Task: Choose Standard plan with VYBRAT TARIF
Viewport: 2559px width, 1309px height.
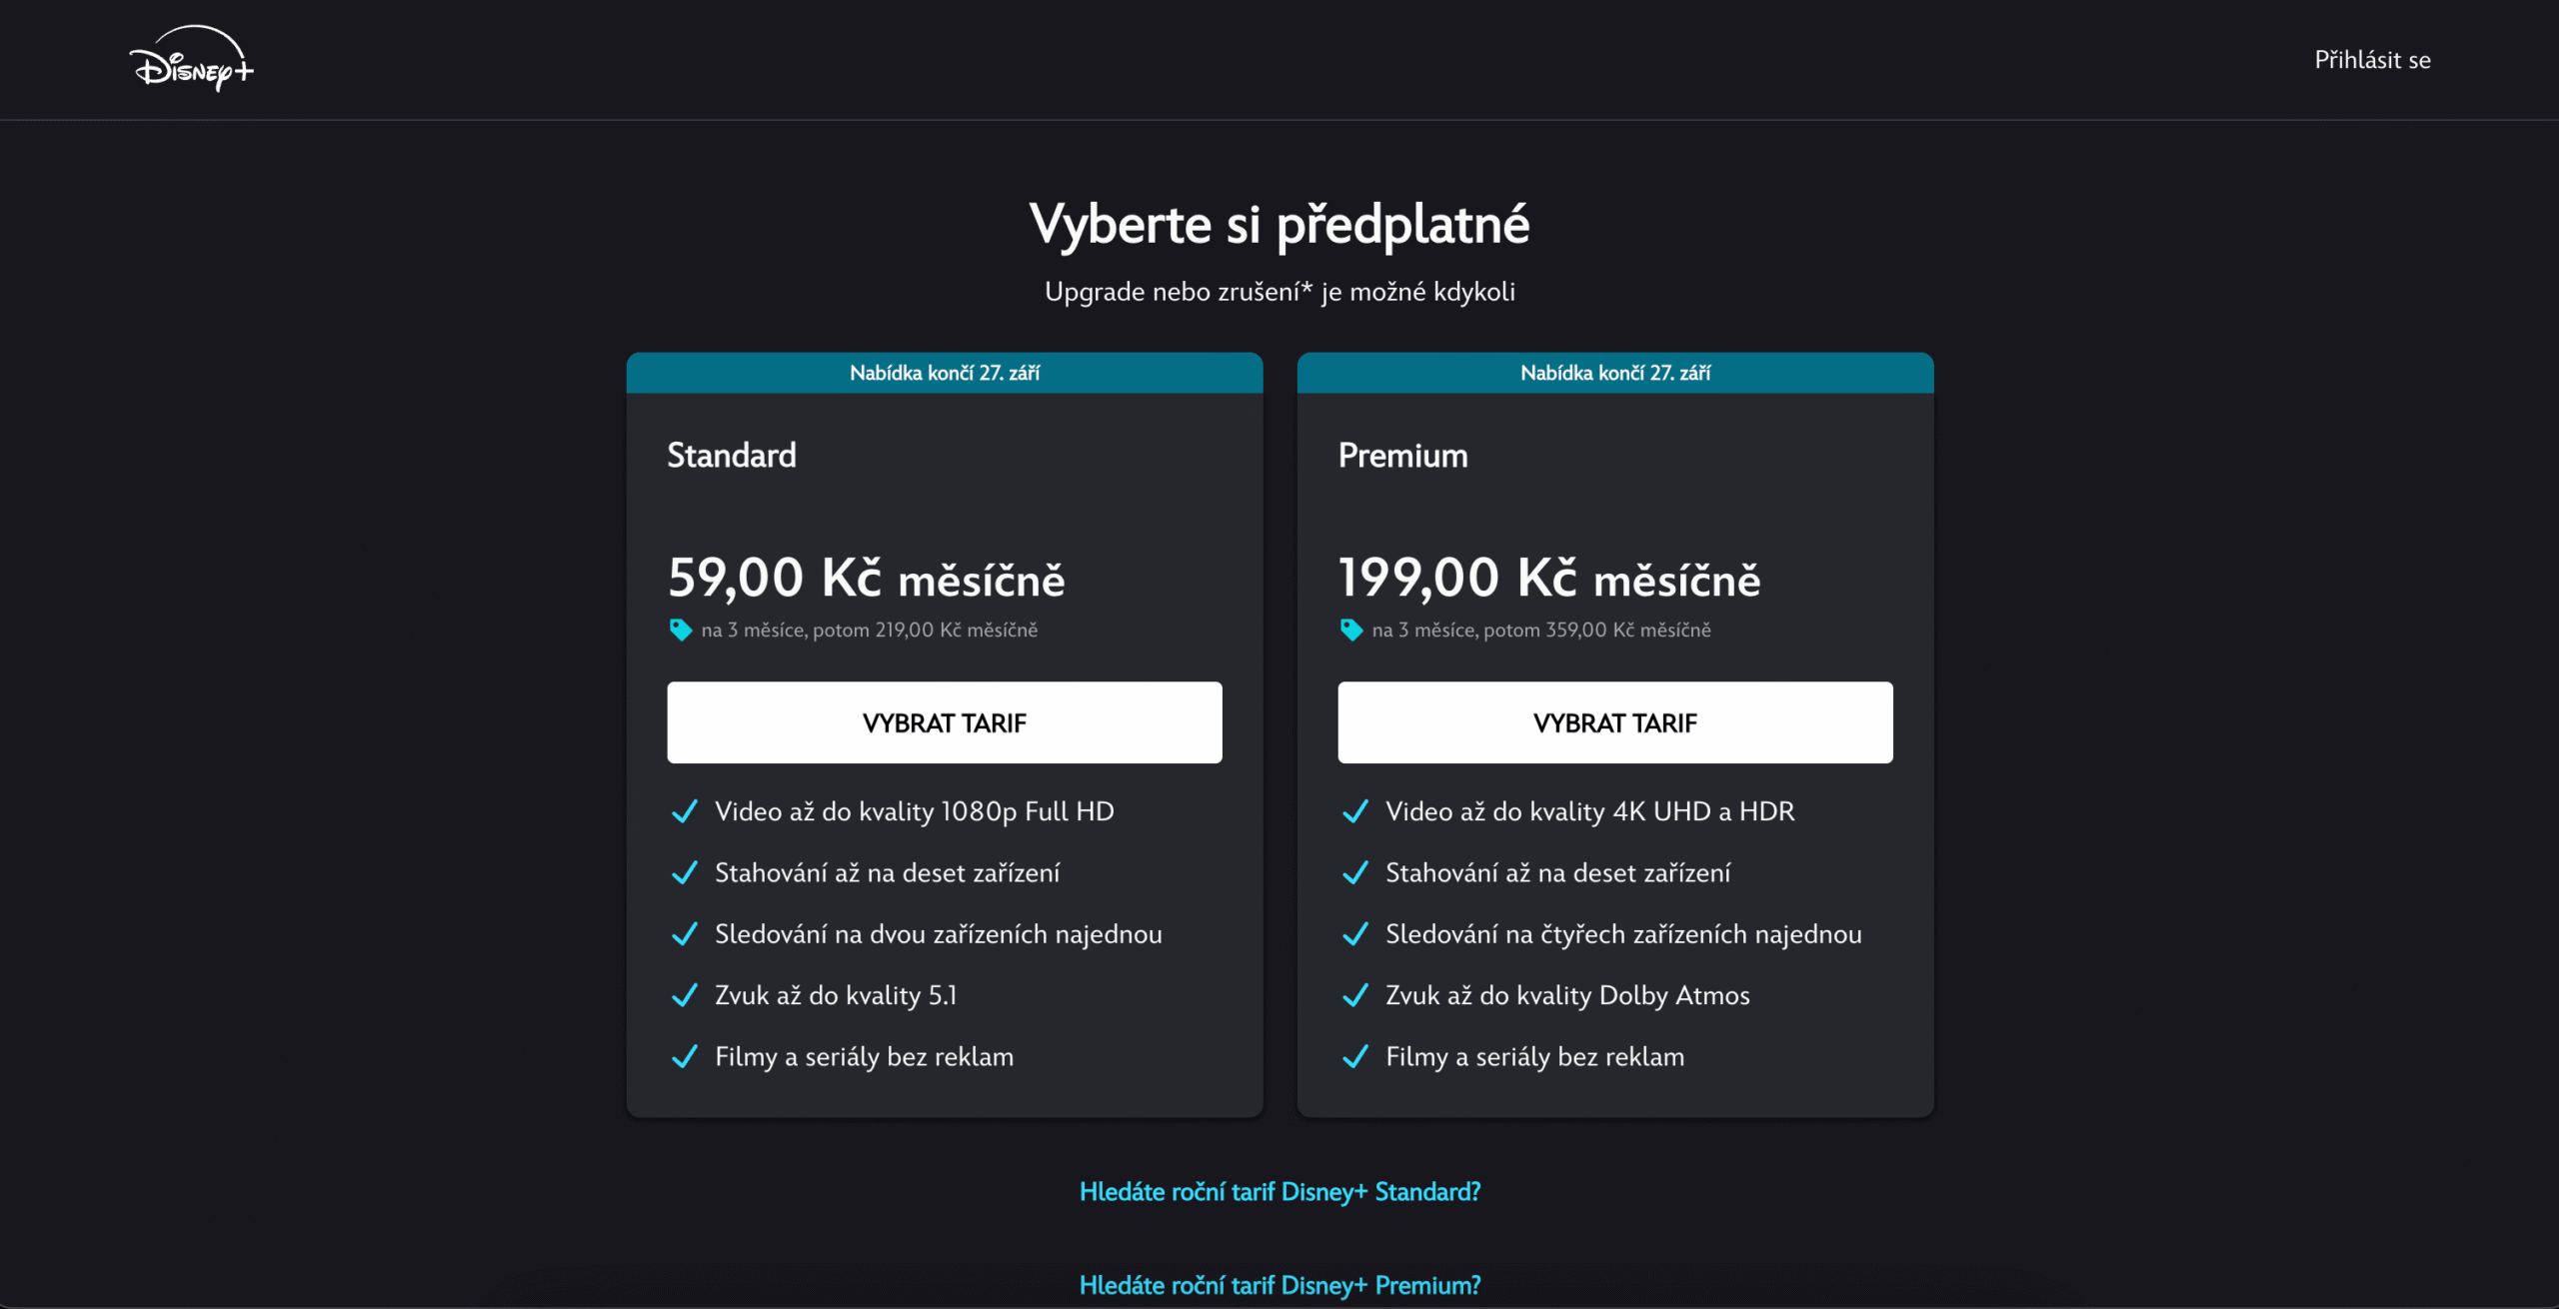Action: [x=945, y=722]
